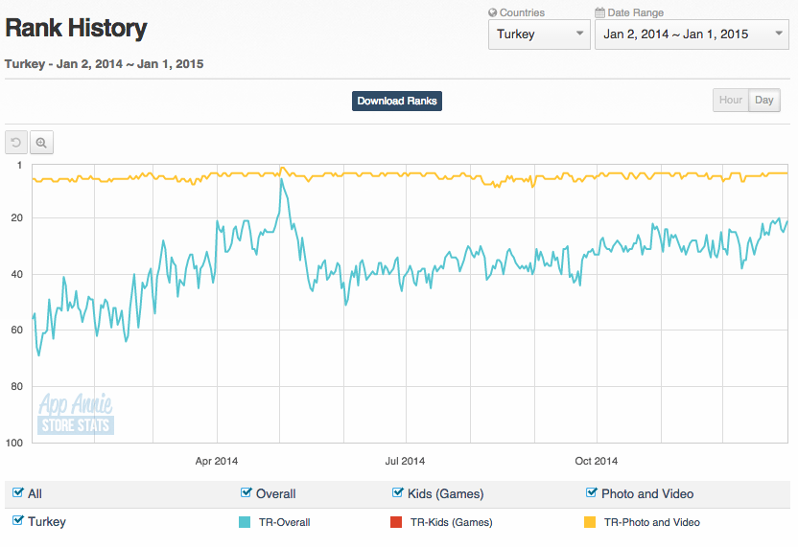Click the red TR-Kids (Games) legend swatch
This screenshot has height=547, width=798.
click(x=397, y=522)
